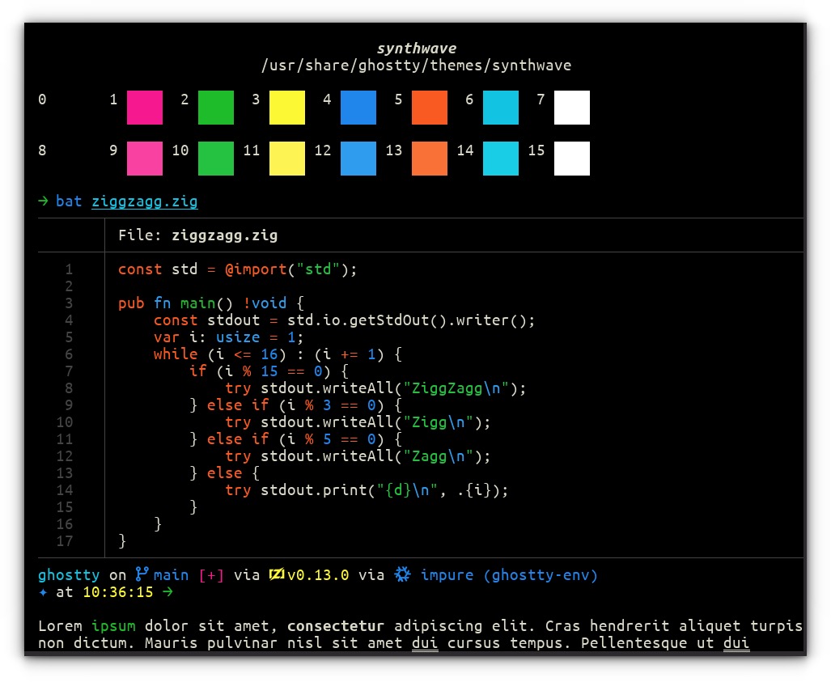Viewport: 831px width, 682px height.
Task: Click the 'main' branch name in prompt
Action: click(x=172, y=575)
